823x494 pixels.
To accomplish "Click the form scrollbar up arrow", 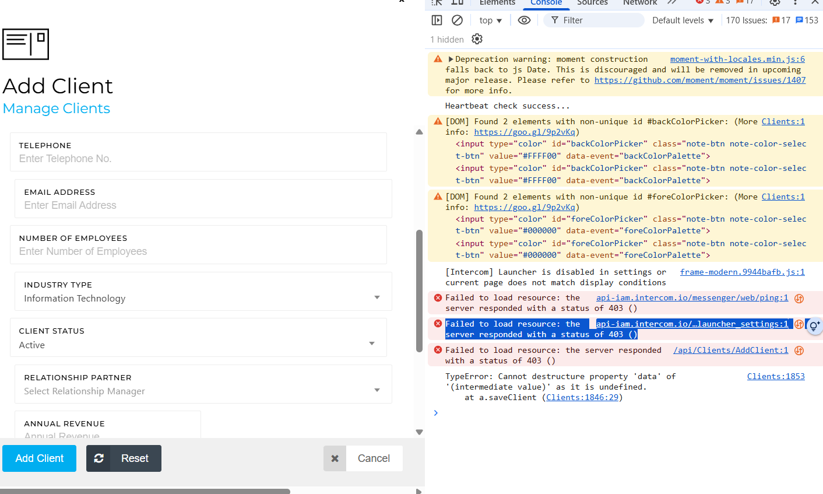I will coord(419,132).
